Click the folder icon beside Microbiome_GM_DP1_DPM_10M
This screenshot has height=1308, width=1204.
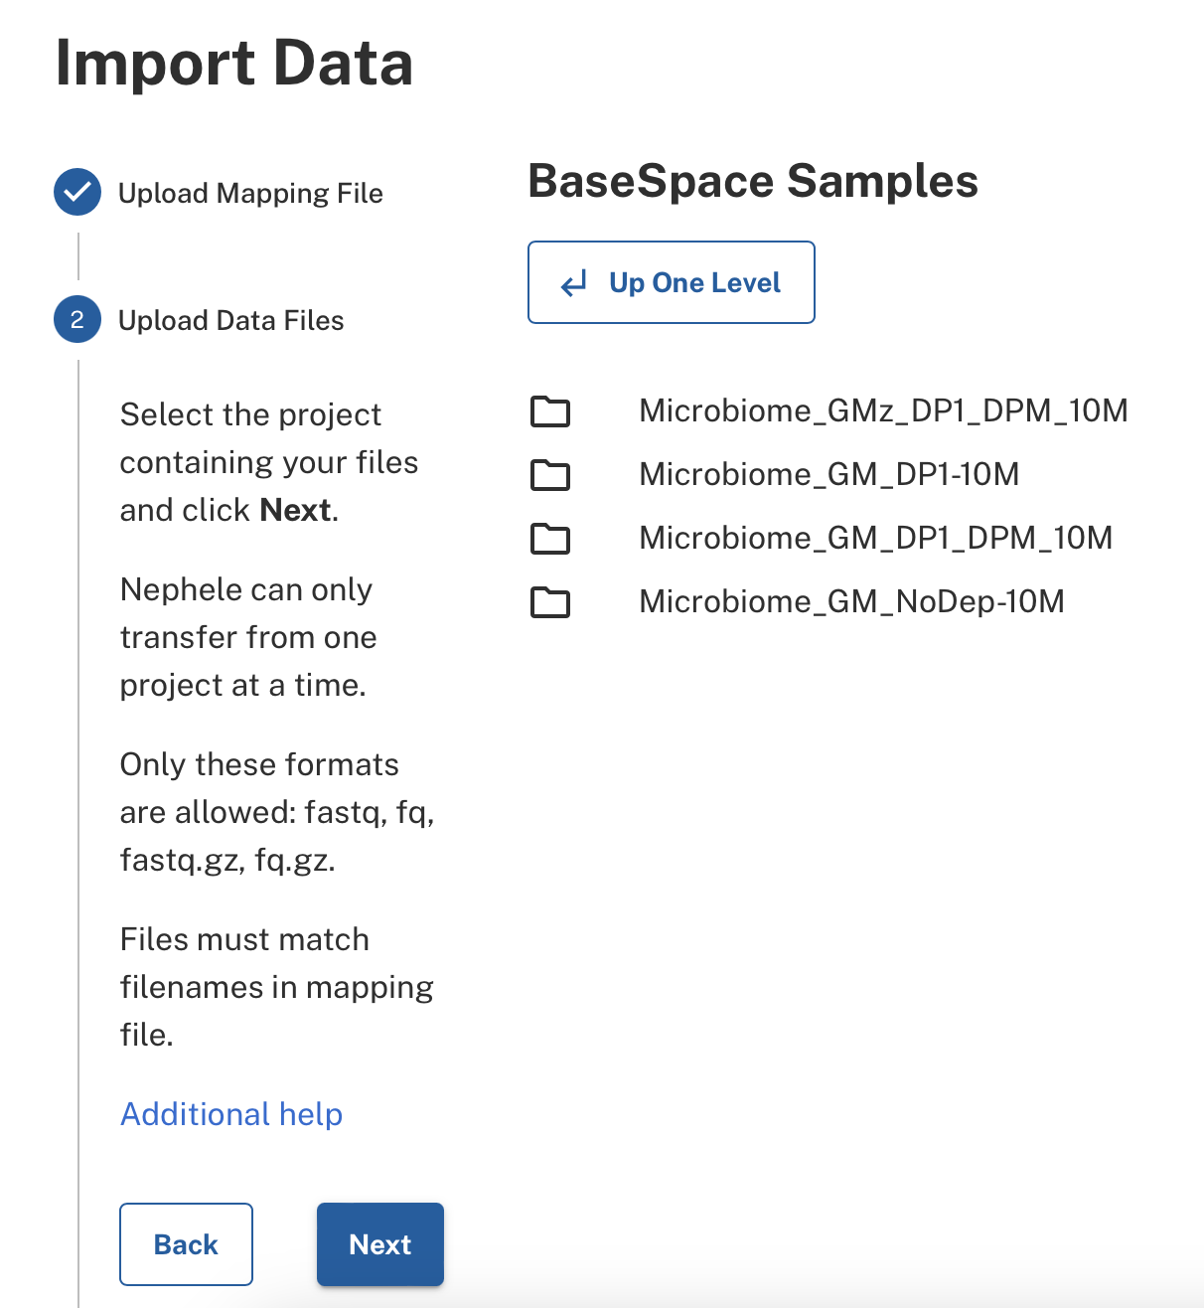point(550,539)
